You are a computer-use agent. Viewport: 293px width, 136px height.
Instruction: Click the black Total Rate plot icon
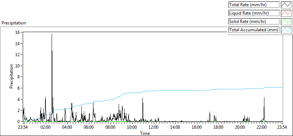[286, 5]
